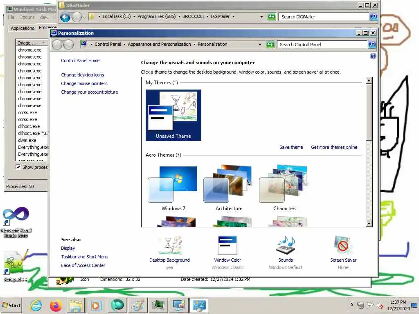Click the Action Center flag tray icon
The height and width of the screenshot is (314, 419).
[x=370, y=305]
